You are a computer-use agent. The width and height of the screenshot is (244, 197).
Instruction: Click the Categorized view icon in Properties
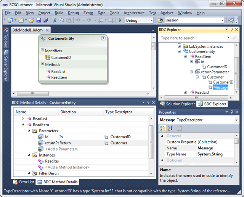(163, 128)
